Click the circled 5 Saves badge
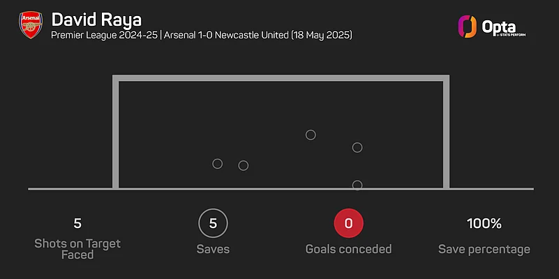 [x=213, y=224]
